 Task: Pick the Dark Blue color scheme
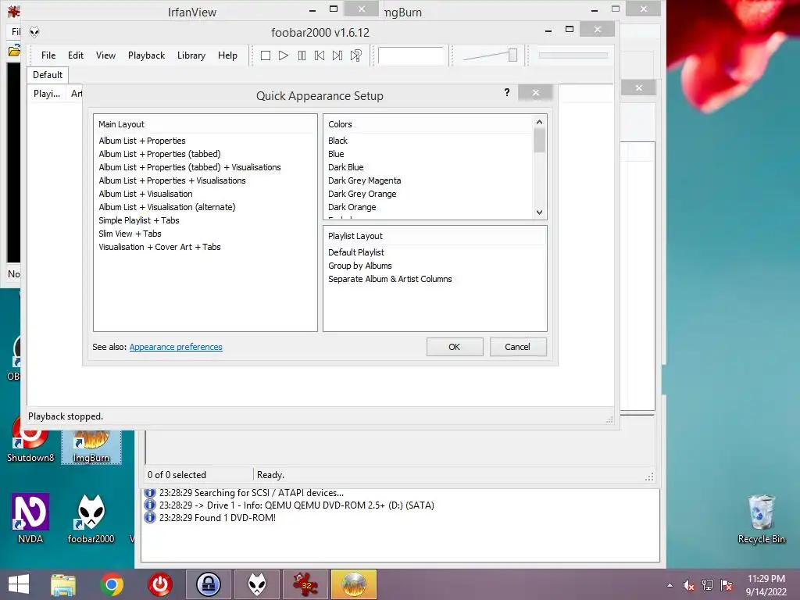(x=346, y=167)
